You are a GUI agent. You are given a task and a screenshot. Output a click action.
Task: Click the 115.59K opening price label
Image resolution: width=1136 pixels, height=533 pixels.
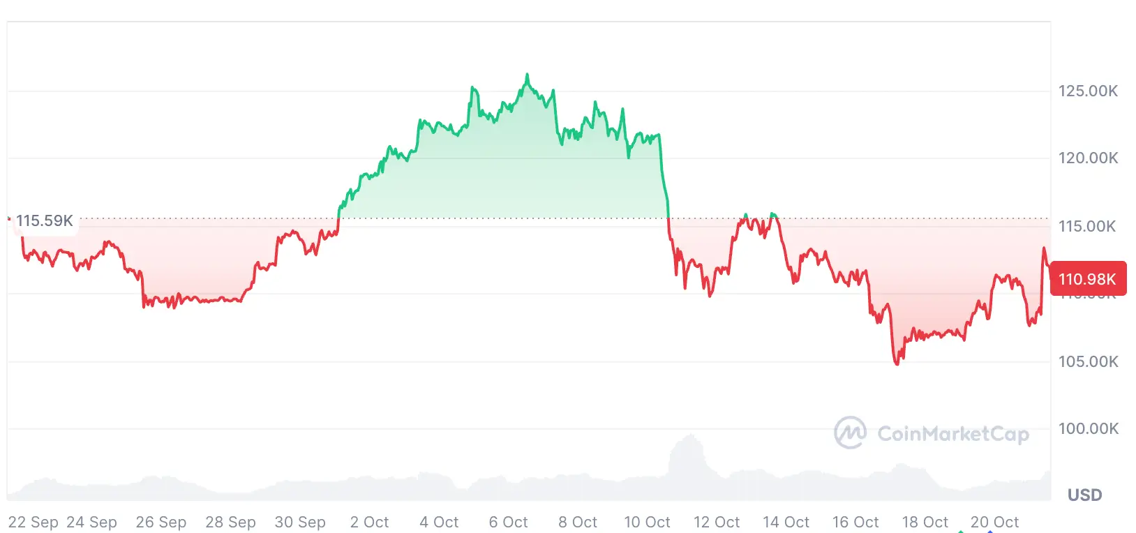(x=44, y=221)
